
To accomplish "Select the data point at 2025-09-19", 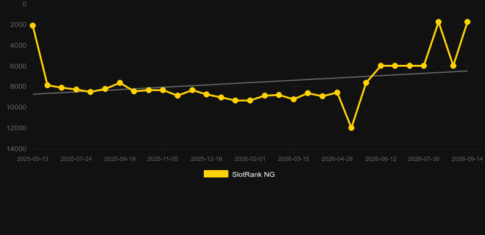I will pyautogui.click(x=120, y=83).
